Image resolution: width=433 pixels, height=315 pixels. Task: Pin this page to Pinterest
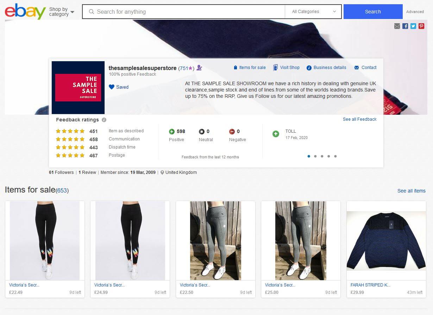tap(421, 26)
